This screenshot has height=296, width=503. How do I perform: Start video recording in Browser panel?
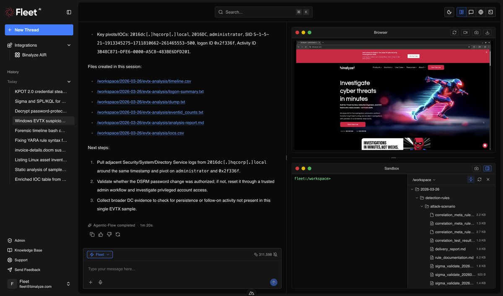465,32
